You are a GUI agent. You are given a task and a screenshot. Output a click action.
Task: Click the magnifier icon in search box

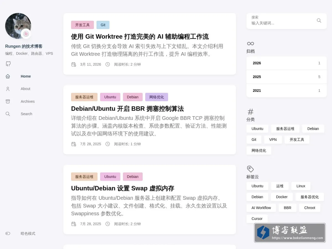319,20
